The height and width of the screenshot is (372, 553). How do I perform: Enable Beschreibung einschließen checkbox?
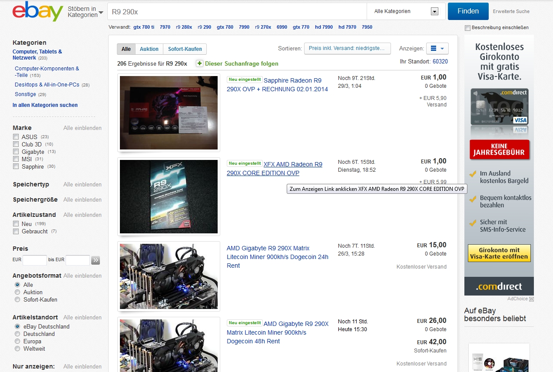point(467,28)
